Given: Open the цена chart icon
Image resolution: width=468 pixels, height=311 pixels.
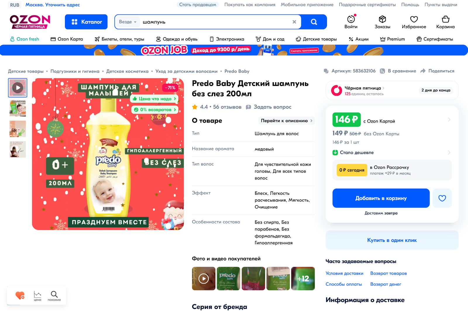Looking at the screenshot, I should coord(37,294).
